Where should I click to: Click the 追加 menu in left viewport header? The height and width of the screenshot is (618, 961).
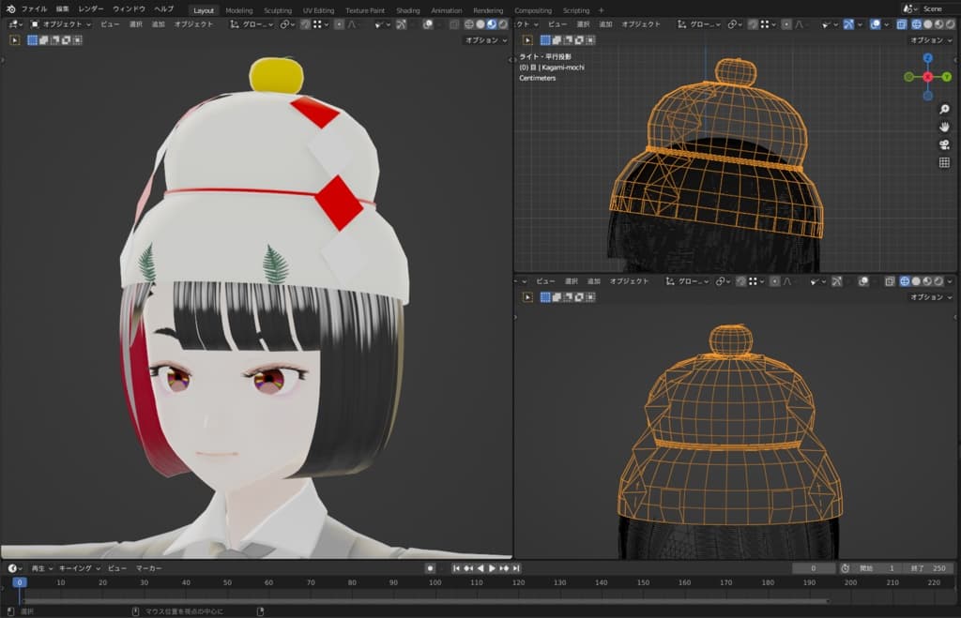pos(159,24)
